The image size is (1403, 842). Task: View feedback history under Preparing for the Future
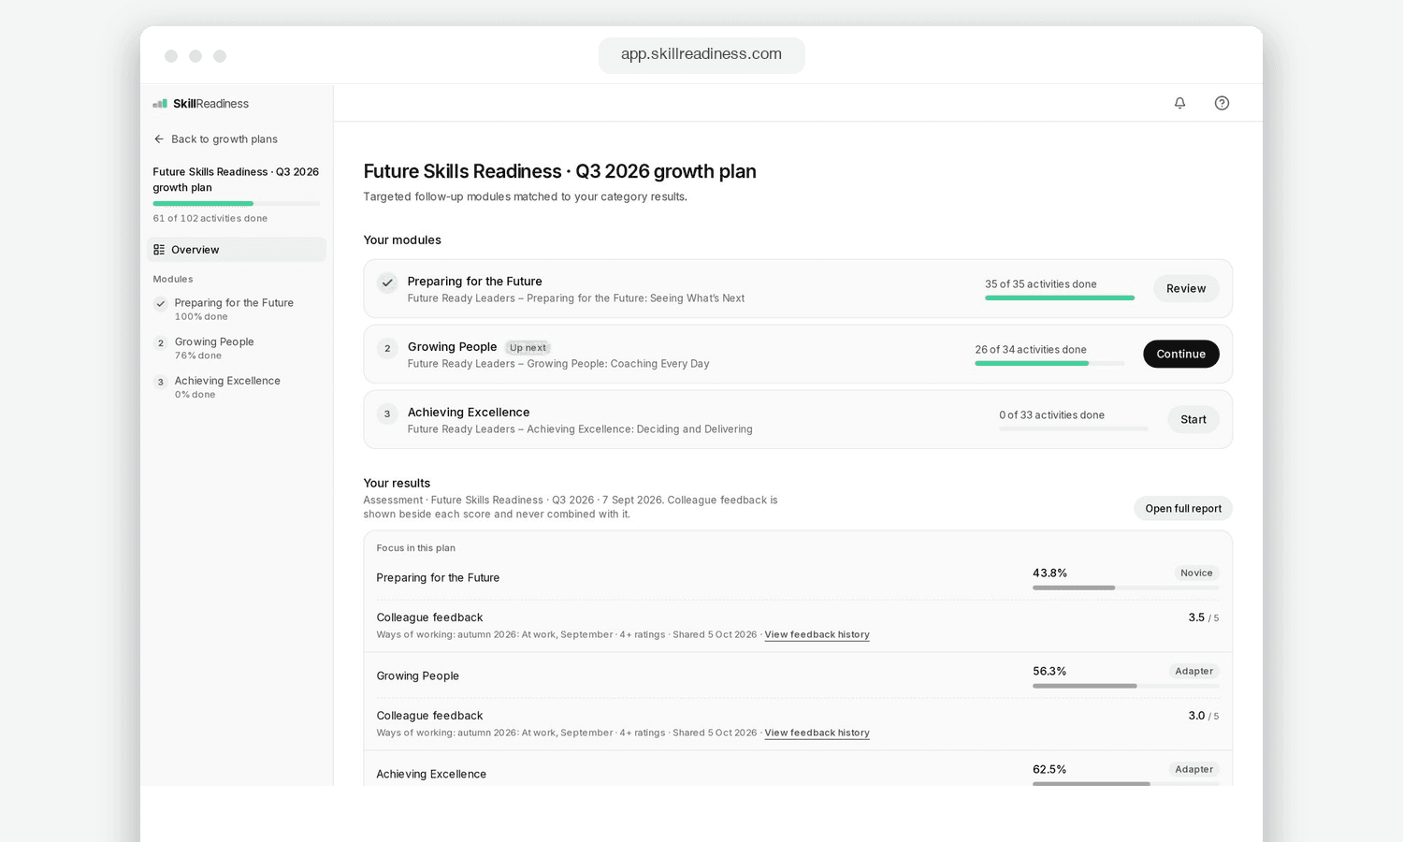pyautogui.click(x=817, y=634)
